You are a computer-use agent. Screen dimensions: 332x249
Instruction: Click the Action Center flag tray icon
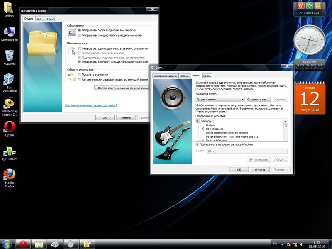pyautogui.click(x=288, y=244)
